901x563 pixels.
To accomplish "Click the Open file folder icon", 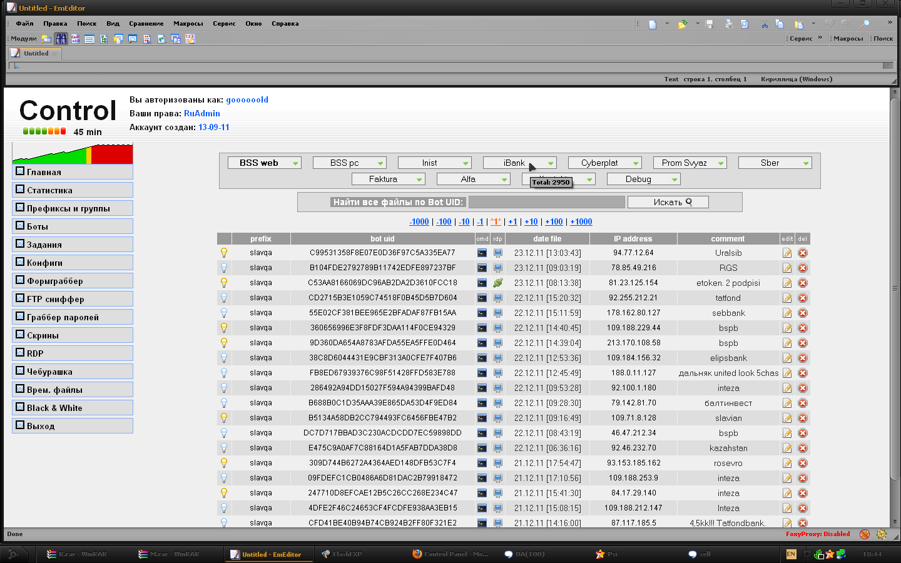I will point(683,24).
